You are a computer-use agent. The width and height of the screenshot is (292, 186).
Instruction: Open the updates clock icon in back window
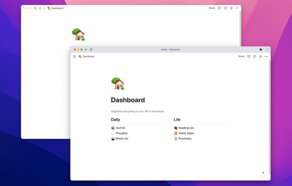pos(225,8)
